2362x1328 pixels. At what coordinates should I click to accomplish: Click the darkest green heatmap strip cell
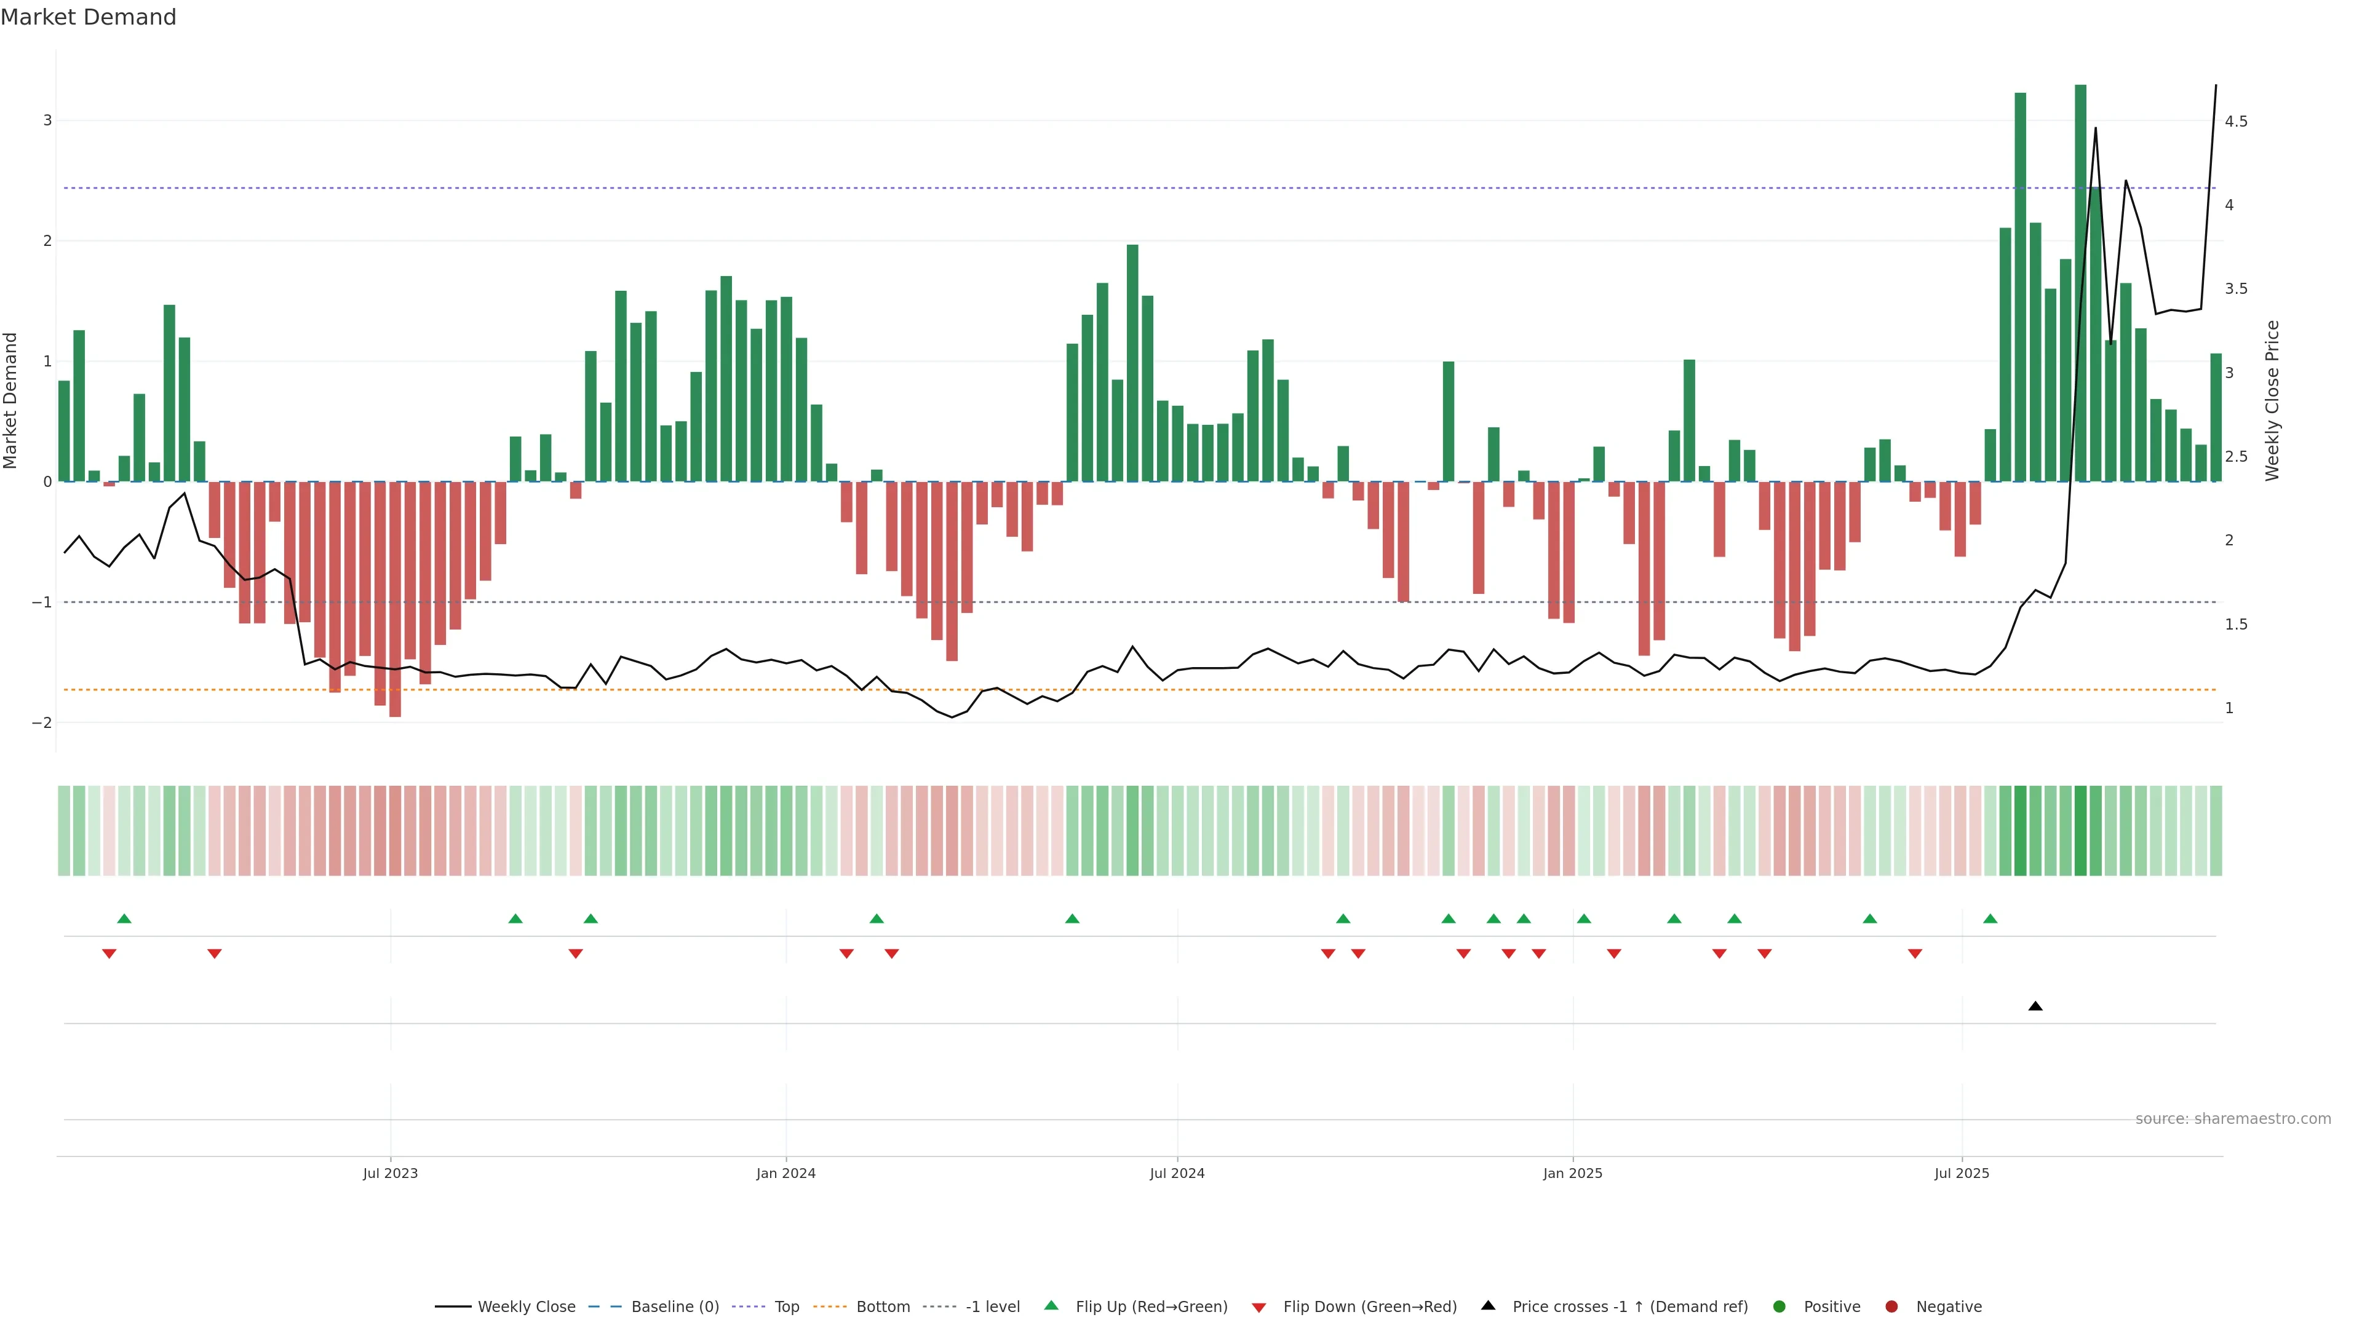click(x=2080, y=831)
